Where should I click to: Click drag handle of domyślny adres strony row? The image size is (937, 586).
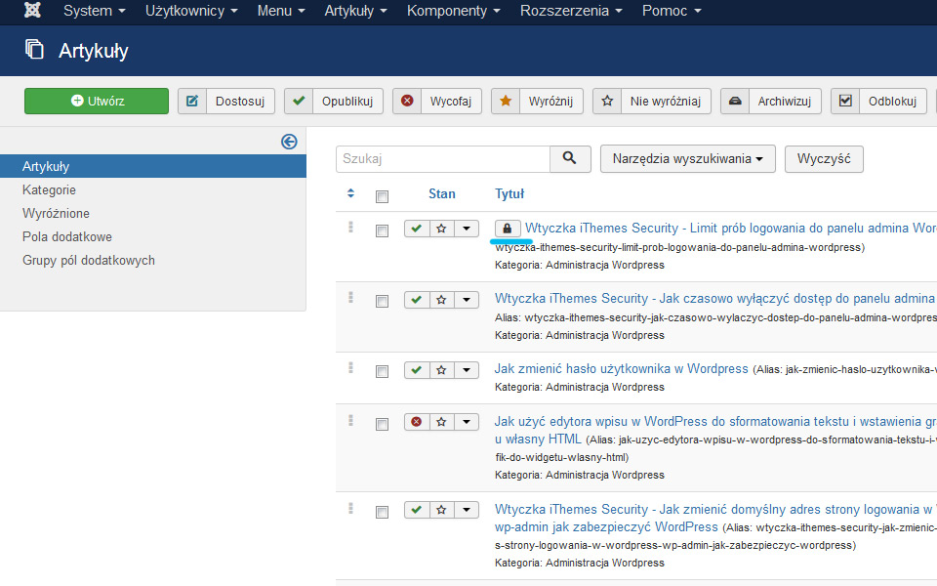pyautogui.click(x=350, y=508)
